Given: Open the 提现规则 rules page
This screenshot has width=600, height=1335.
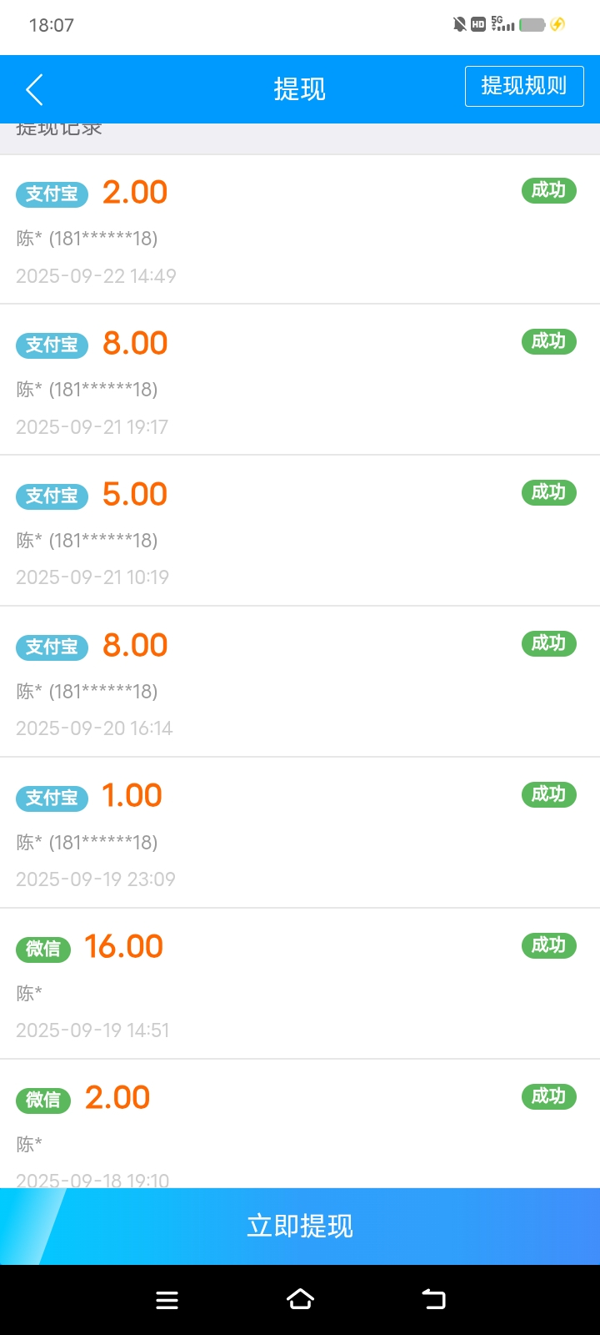Looking at the screenshot, I should (524, 86).
